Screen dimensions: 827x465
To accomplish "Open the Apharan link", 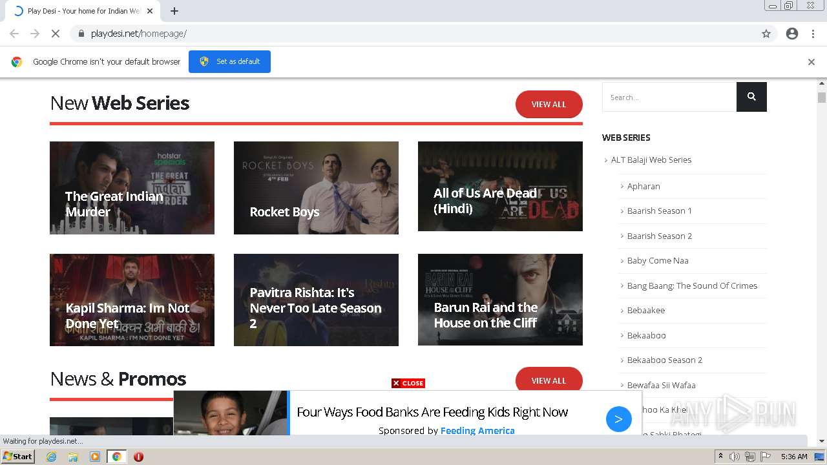I will point(644,186).
